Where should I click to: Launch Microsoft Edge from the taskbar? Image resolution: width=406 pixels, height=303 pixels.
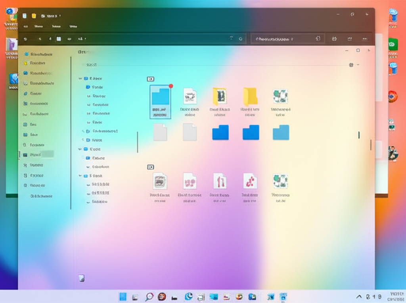pyautogui.click(x=188, y=296)
